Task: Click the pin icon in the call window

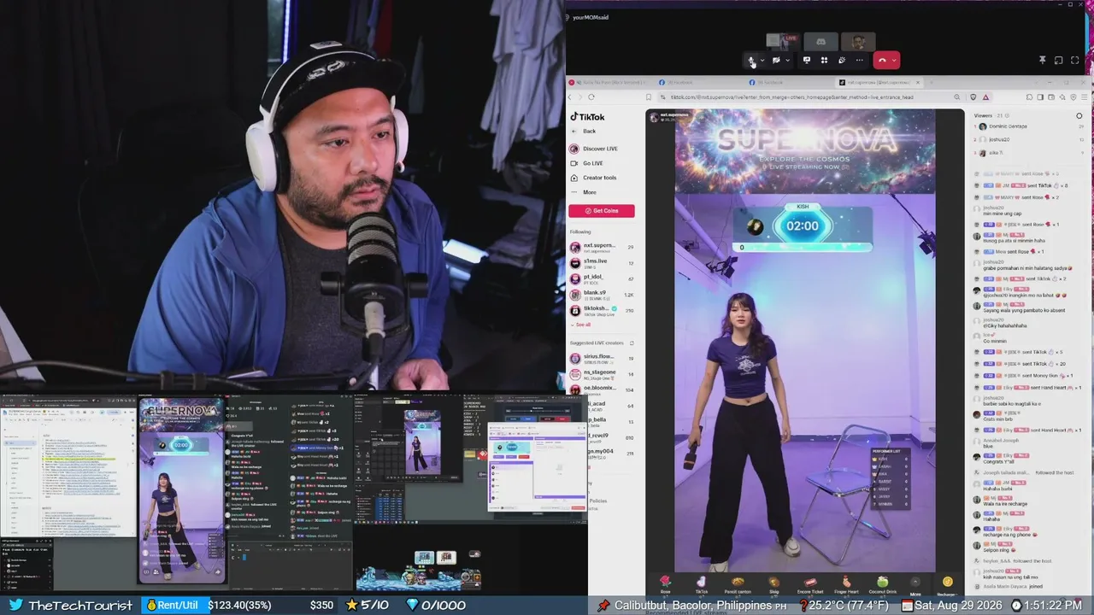Action: pos(1042,61)
